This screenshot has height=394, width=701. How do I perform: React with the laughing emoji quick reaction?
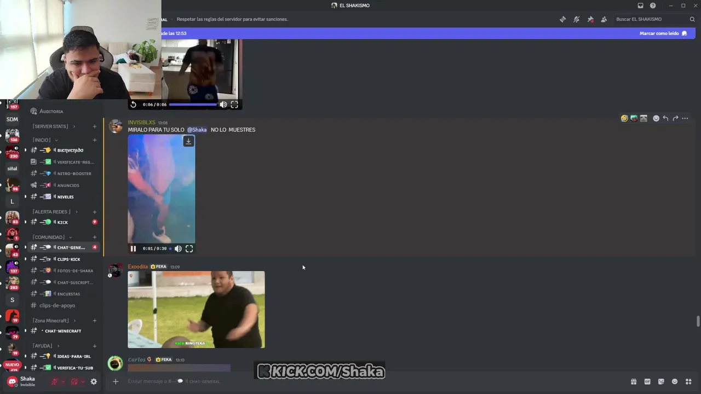point(624,118)
